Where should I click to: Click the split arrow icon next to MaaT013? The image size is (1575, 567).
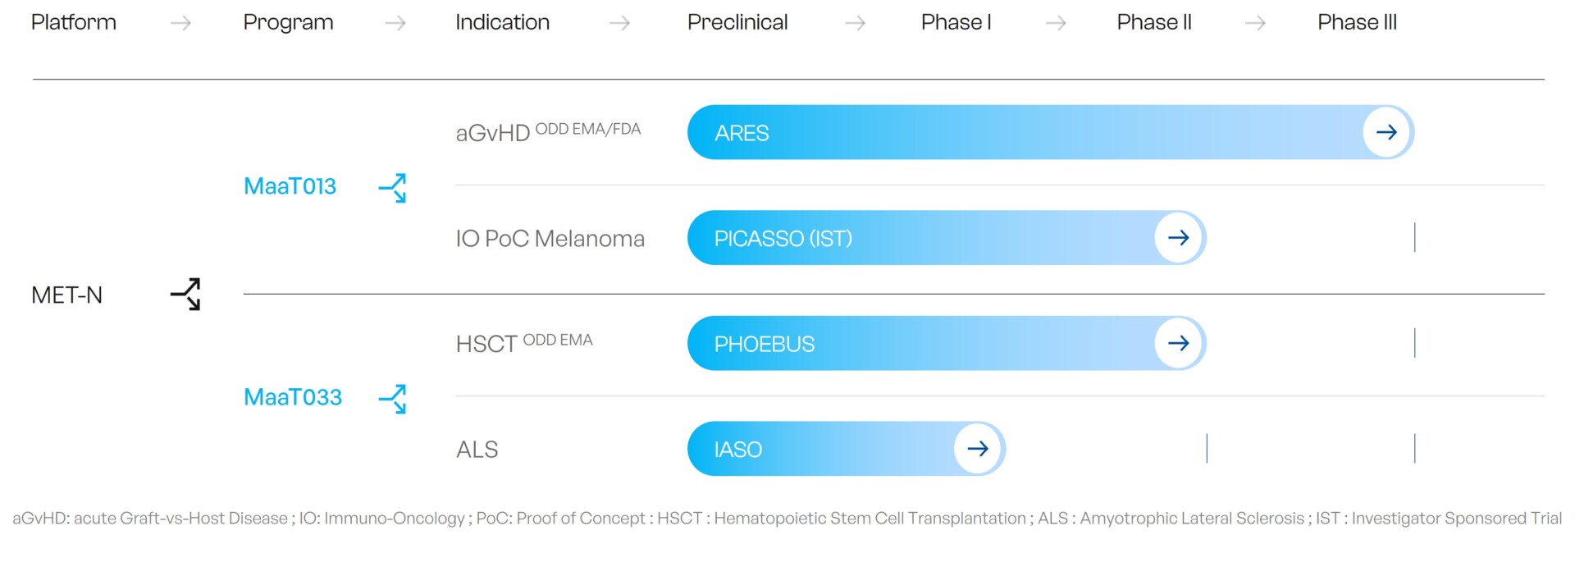click(x=392, y=188)
